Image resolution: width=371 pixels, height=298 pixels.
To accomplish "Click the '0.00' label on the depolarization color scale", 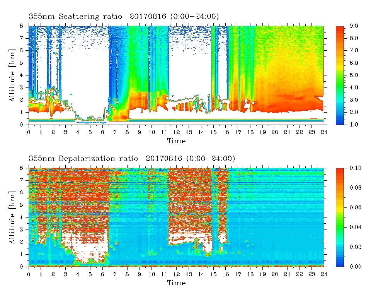I will click(356, 267).
